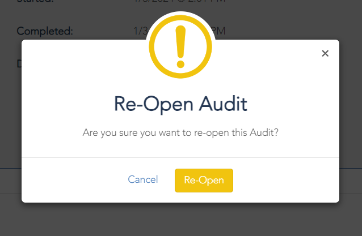Click the cut-off Started label at top
Viewport: 362px width, 236px height.
tap(35, 1)
